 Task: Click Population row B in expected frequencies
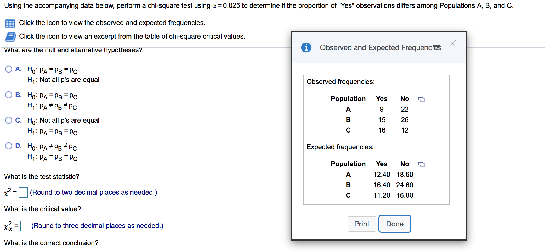coord(348,185)
